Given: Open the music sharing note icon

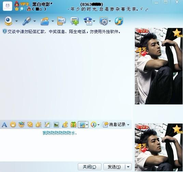Looking at the screenshot, I should 65,125.
